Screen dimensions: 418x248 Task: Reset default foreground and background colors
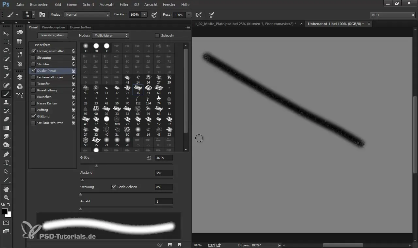pyautogui.click(x=3, y=205)
